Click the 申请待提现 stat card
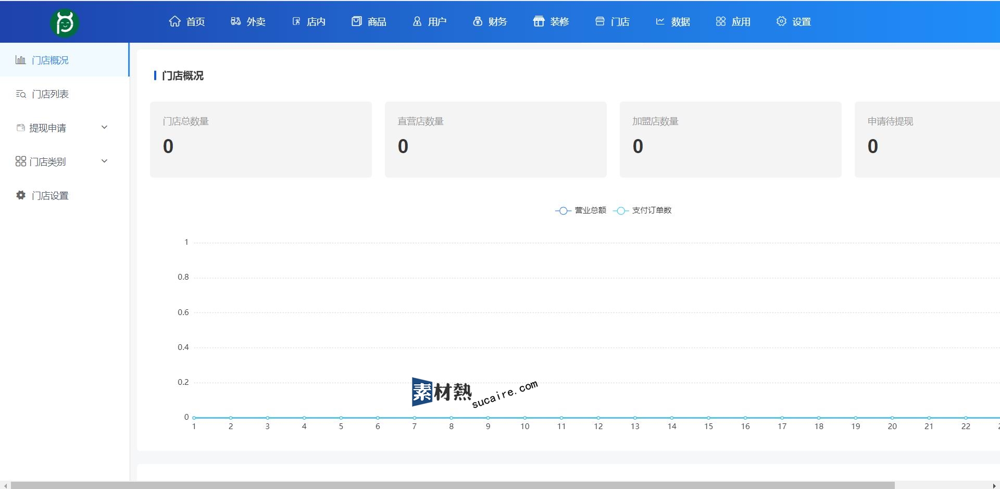The image size is (1000, 489). 927,140
